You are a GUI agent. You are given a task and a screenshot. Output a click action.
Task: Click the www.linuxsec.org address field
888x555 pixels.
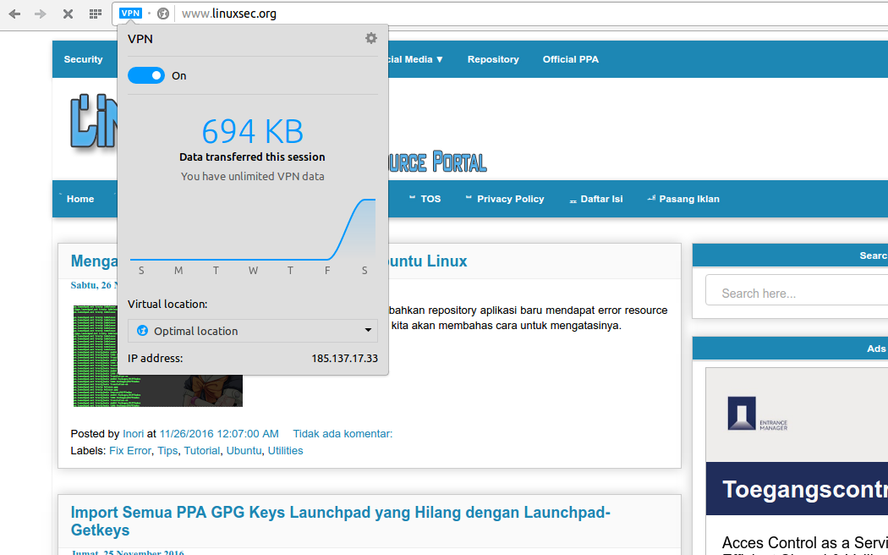click(x=229, y=14)
